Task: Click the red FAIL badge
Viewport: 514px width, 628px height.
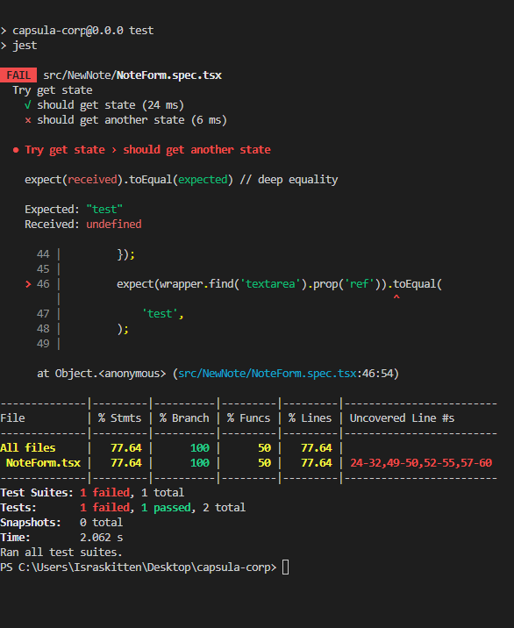Action: tap(18, 75)
